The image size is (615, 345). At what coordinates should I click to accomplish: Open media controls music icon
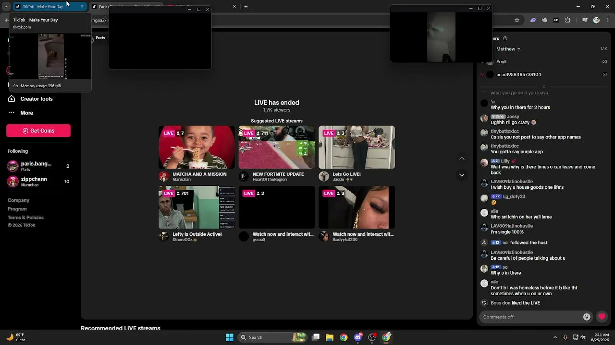585,20
